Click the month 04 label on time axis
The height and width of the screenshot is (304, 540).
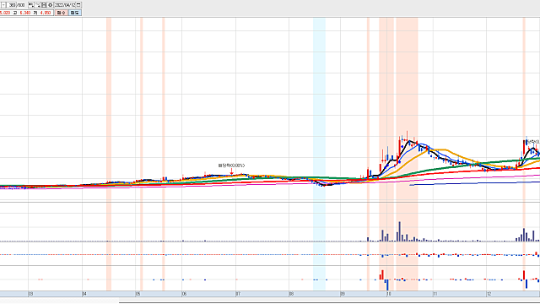point(84,294)
